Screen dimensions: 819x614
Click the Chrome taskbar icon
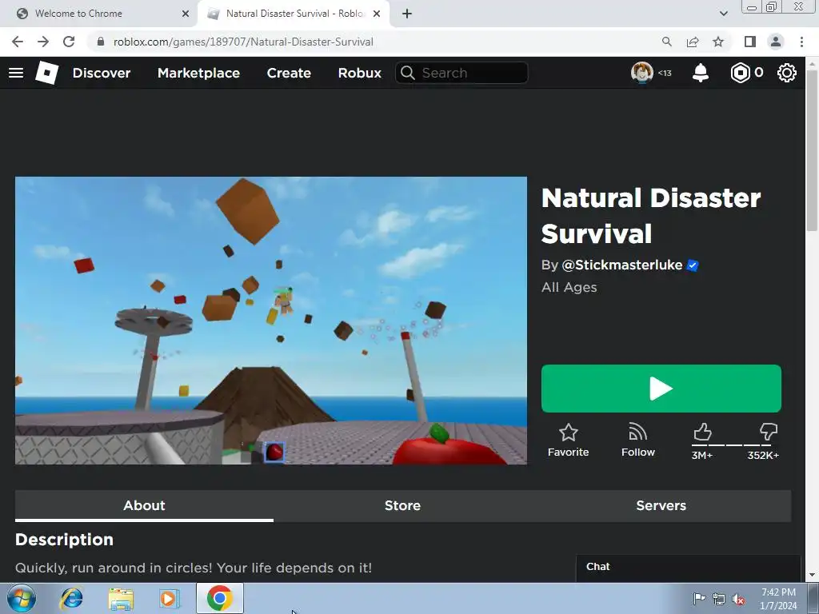(220, 598)
